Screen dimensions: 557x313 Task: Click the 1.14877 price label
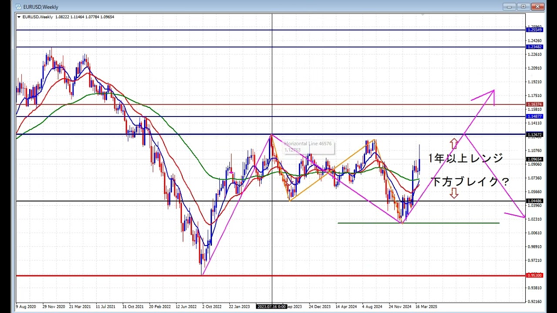click(534, 117)
